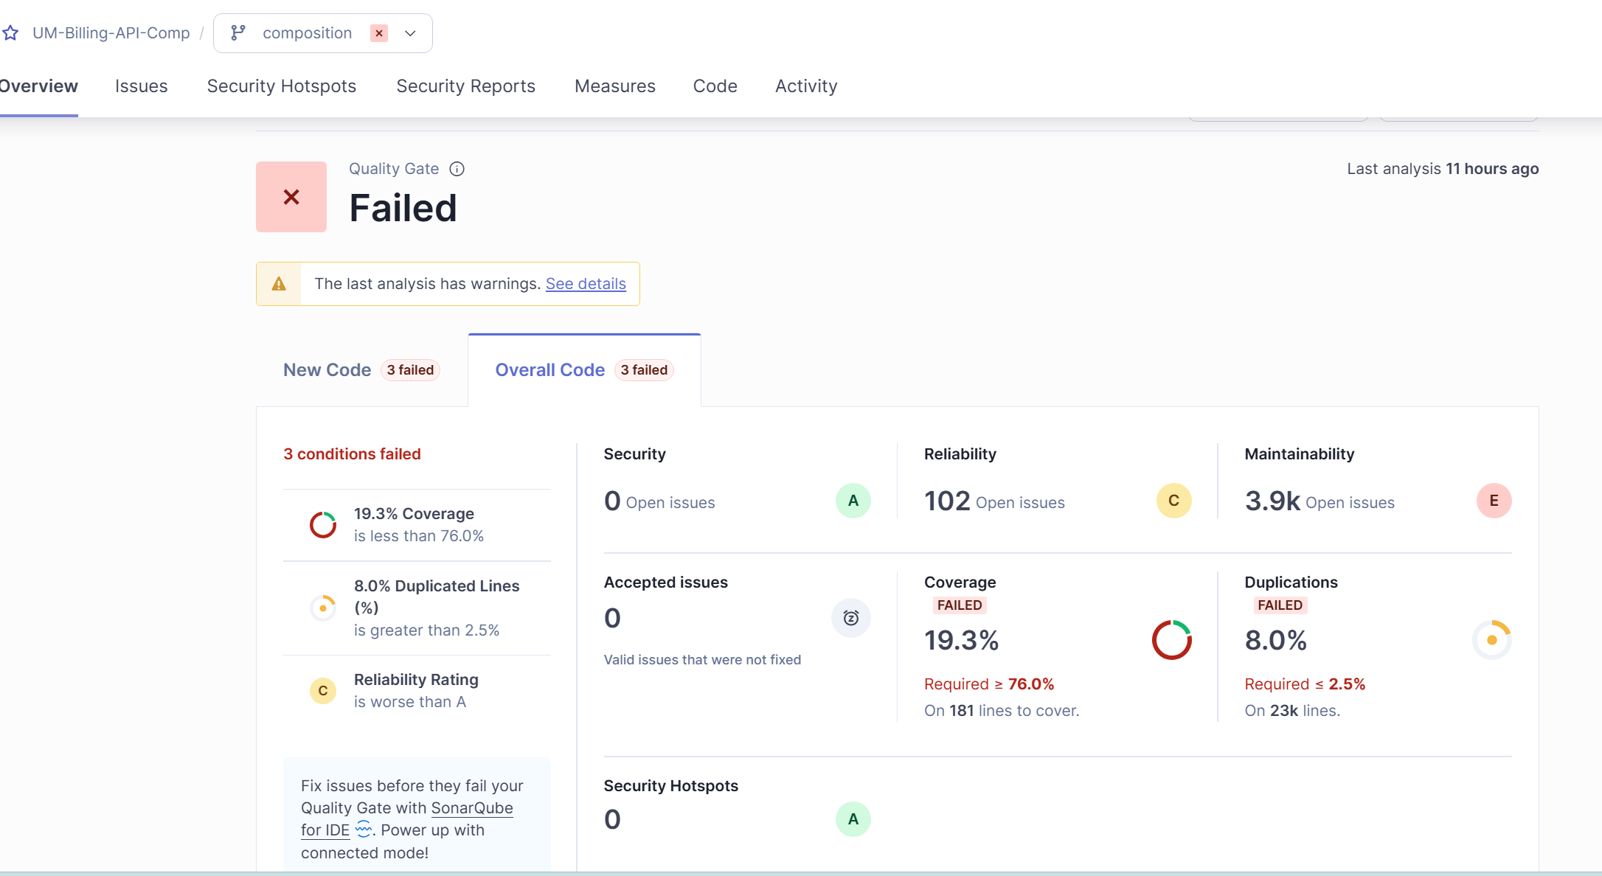Open the branch dropdown chevron

coord(411,33)
